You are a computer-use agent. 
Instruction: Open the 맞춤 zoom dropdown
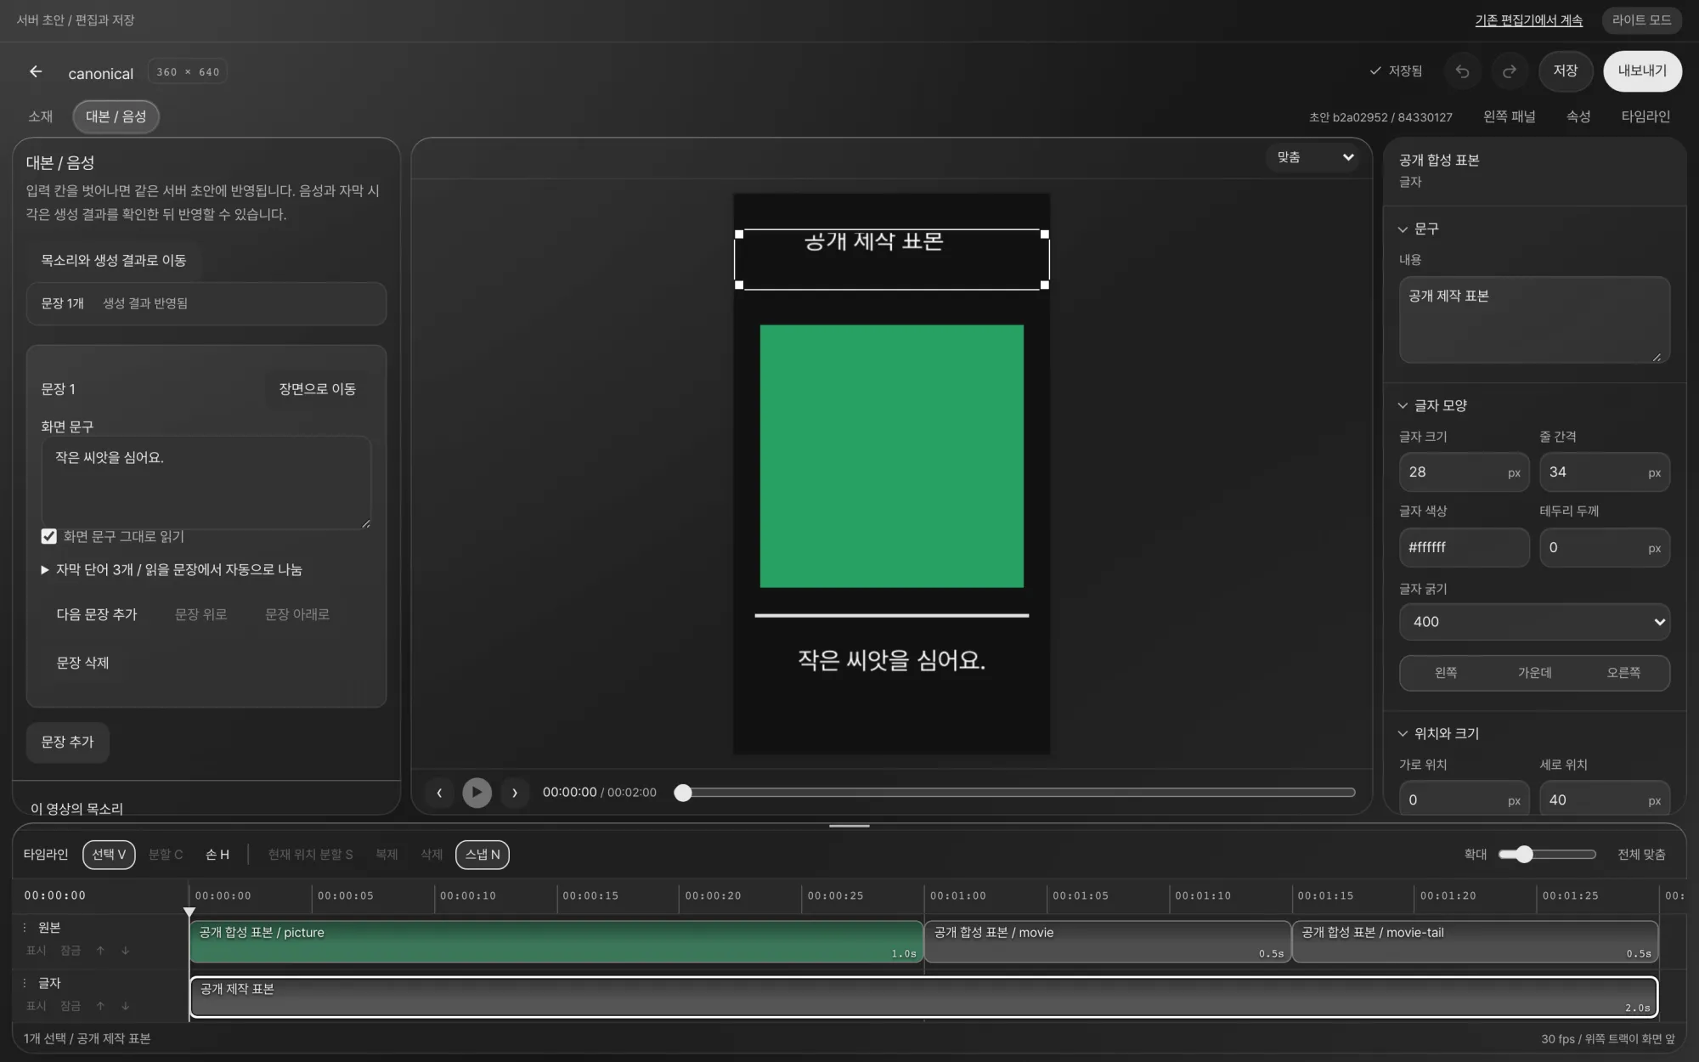click(x=1315, y=157)
